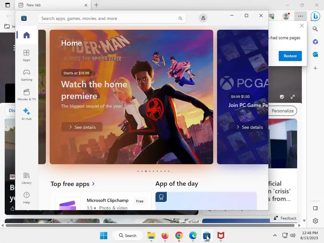324x243 pixels.
Task: Open Bing chat button in Edge sidebar
Action: click(x=315, y=16)
